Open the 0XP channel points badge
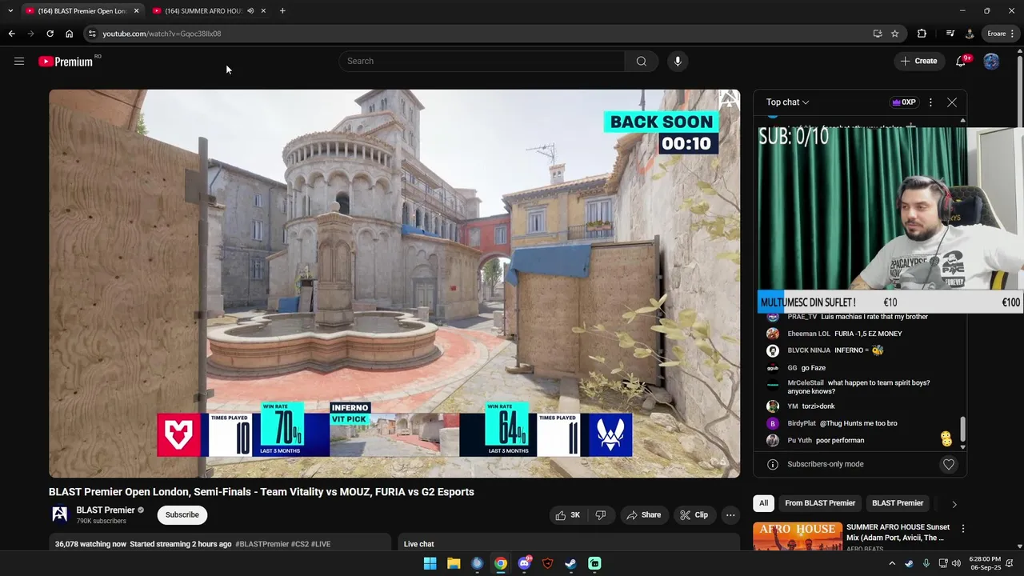The image size is (1024, 576). tap(904, 102)
